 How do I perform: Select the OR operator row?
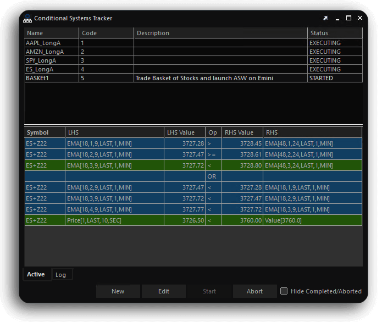(212, 176)
